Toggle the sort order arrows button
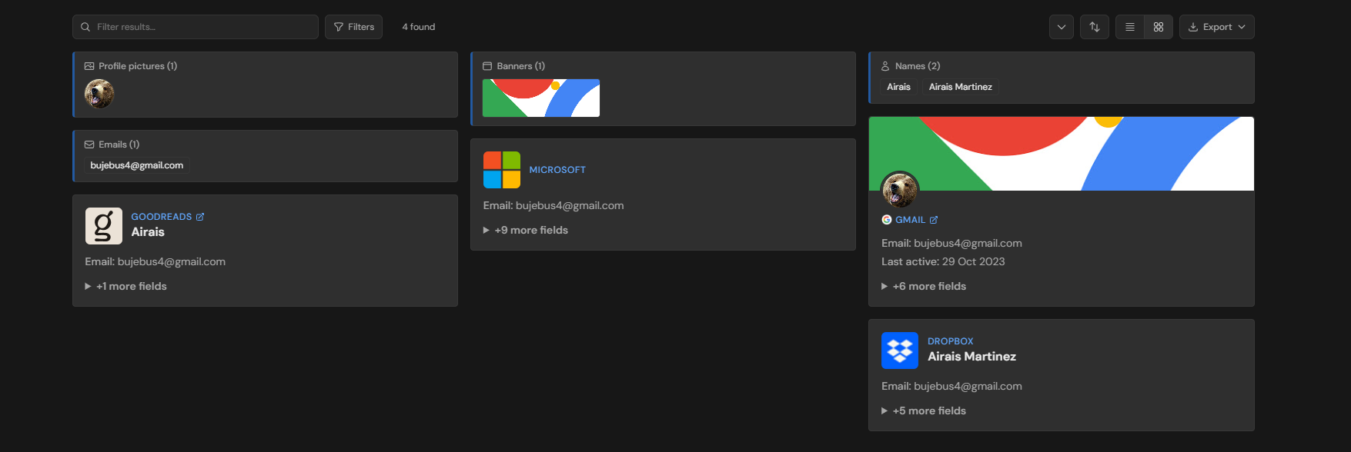Viewport: 1351px width, 452px height. [x=1095, y=27]
